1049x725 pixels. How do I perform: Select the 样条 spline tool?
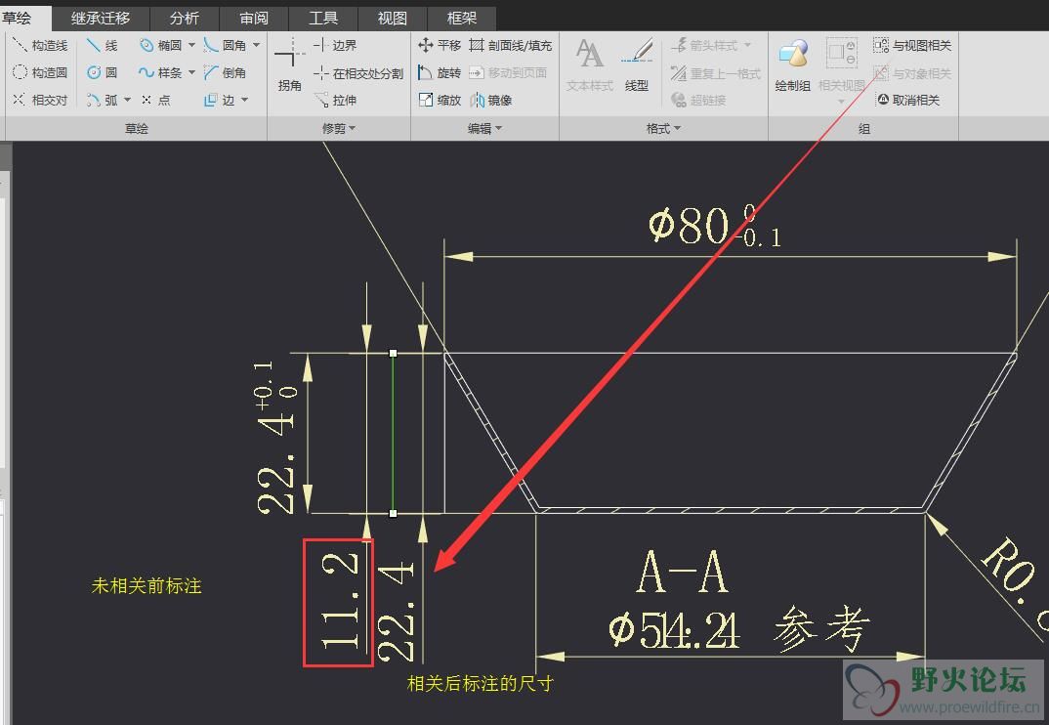coord(160,72)
